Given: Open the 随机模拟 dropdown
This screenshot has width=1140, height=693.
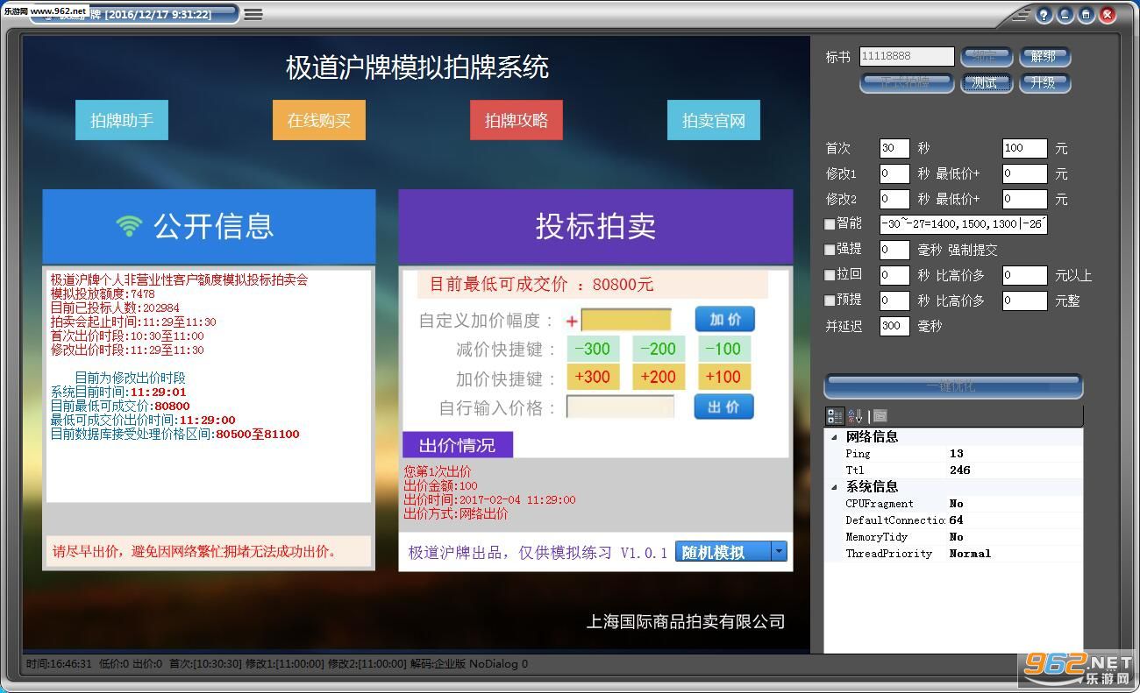Looking at the screenshot, I should 778,551.
